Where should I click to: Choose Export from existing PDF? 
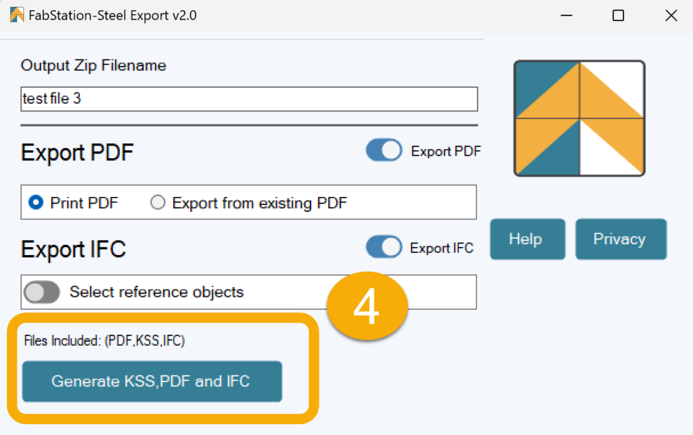(157, 202)
